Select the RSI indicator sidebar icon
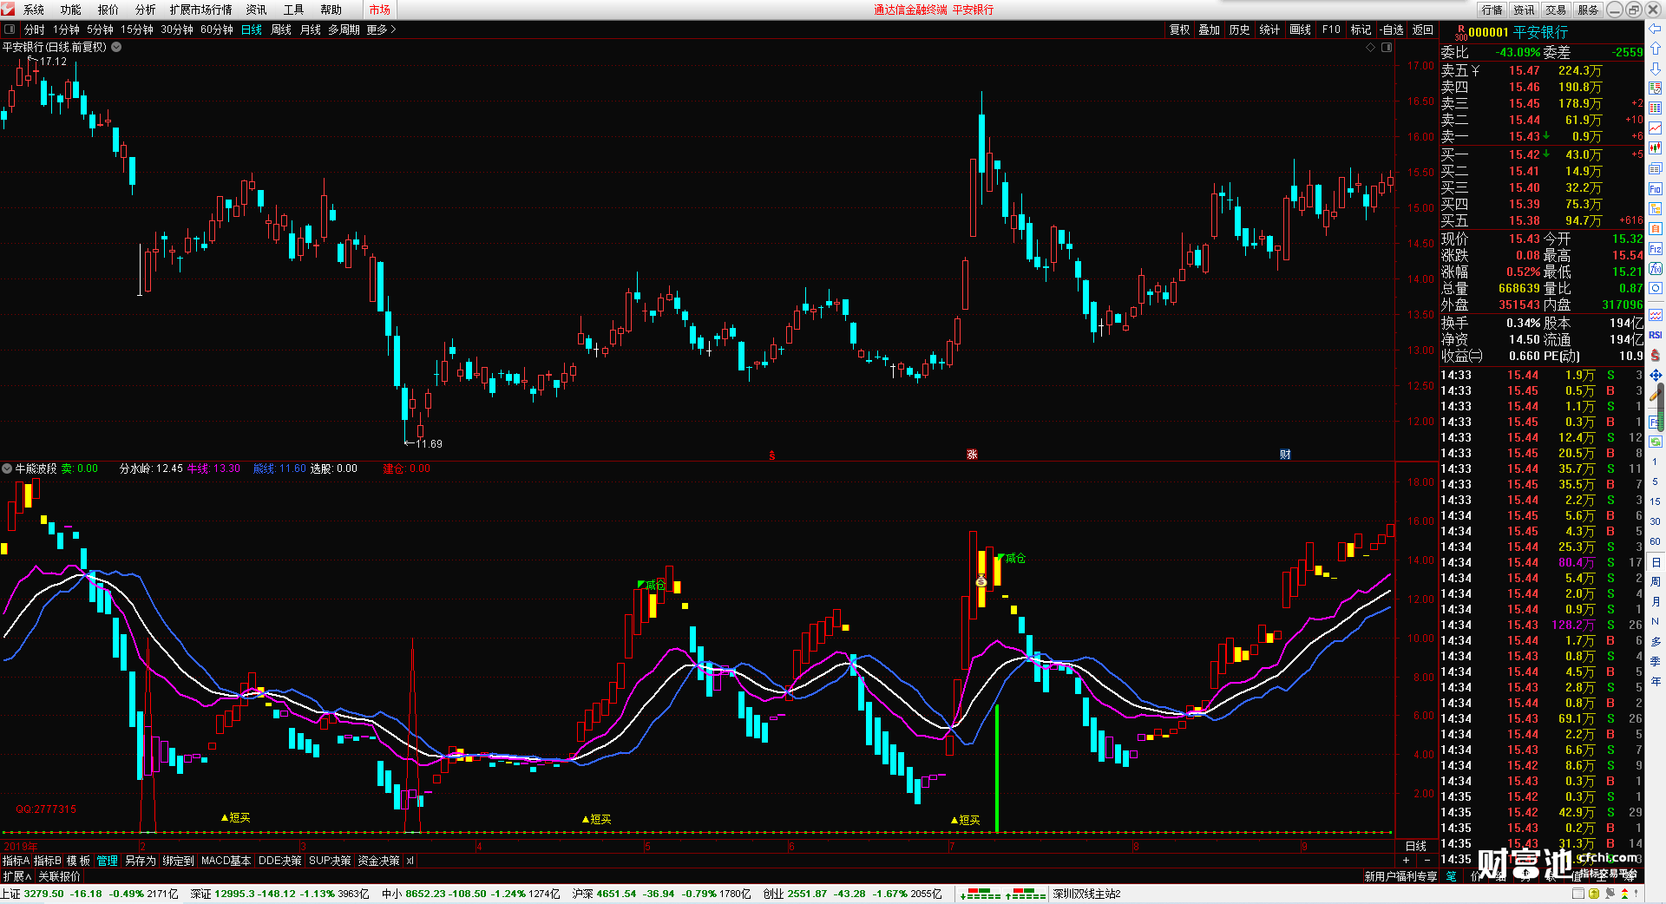Viewport: 1666px width, 904px height. (x=1656, y=335)
